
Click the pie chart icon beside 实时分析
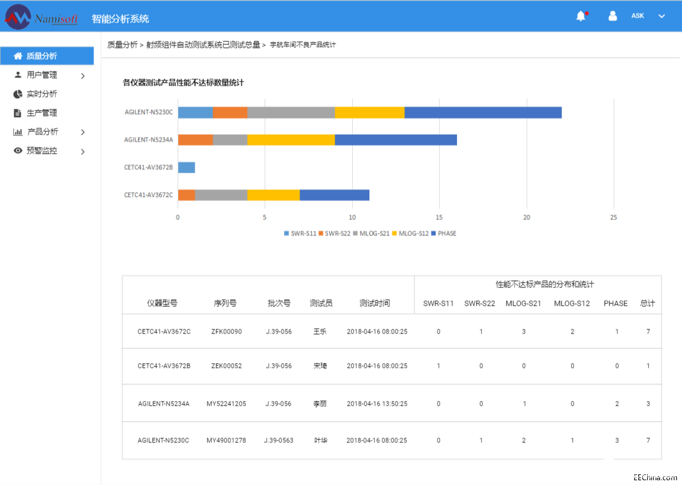(18, 94)
